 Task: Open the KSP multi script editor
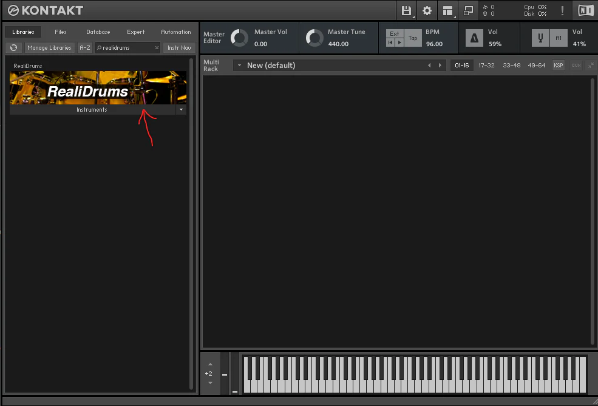coord(559,65)
